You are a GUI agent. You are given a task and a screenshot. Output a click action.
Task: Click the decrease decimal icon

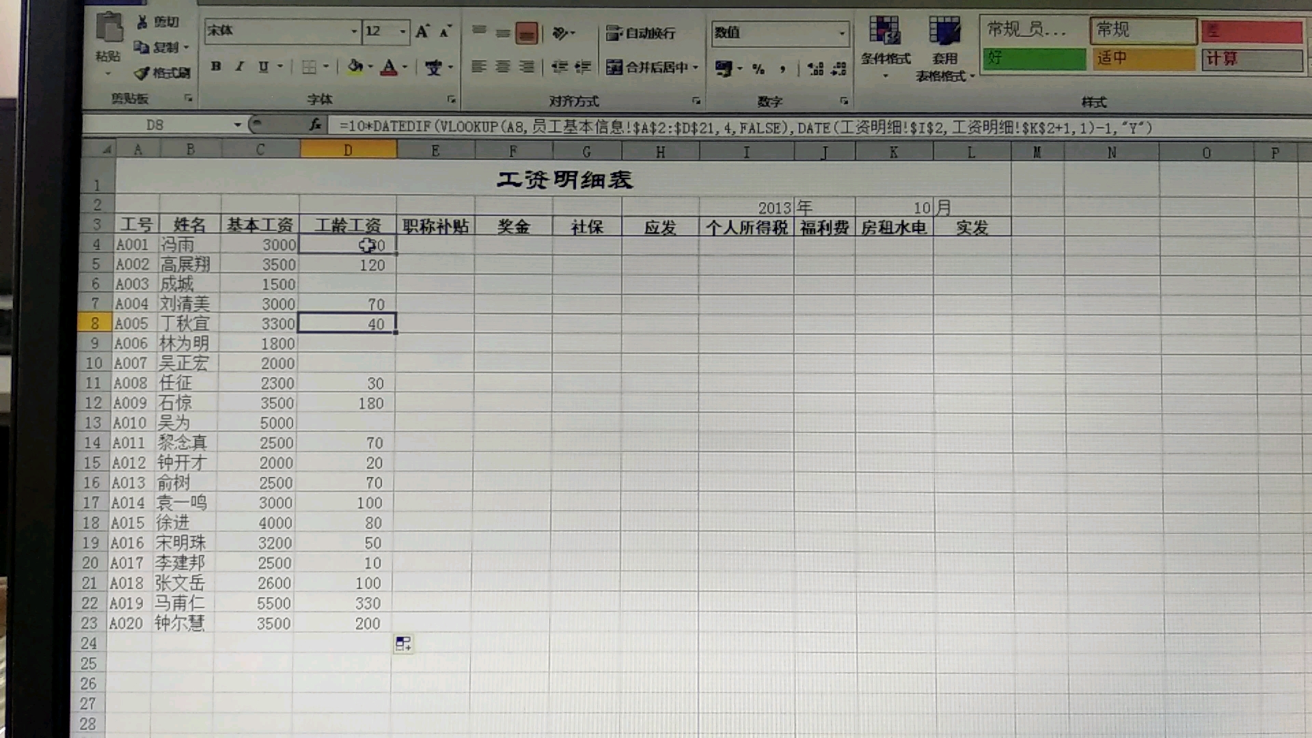(x=838, y=68)
